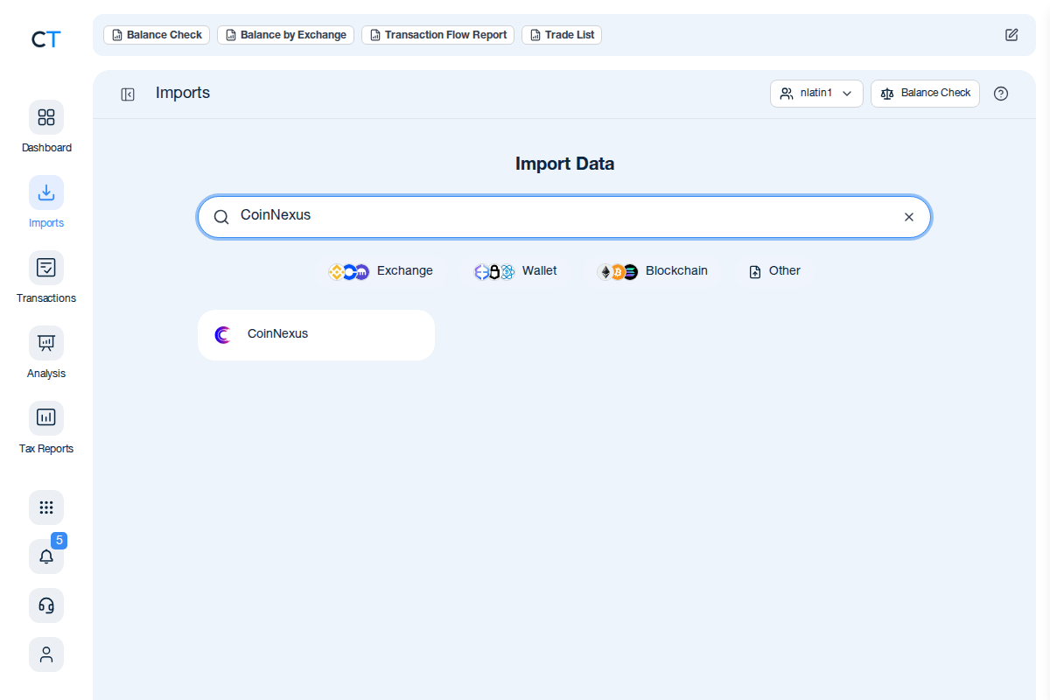
Task: Filter by Other category
Action: tap(774, 271)
